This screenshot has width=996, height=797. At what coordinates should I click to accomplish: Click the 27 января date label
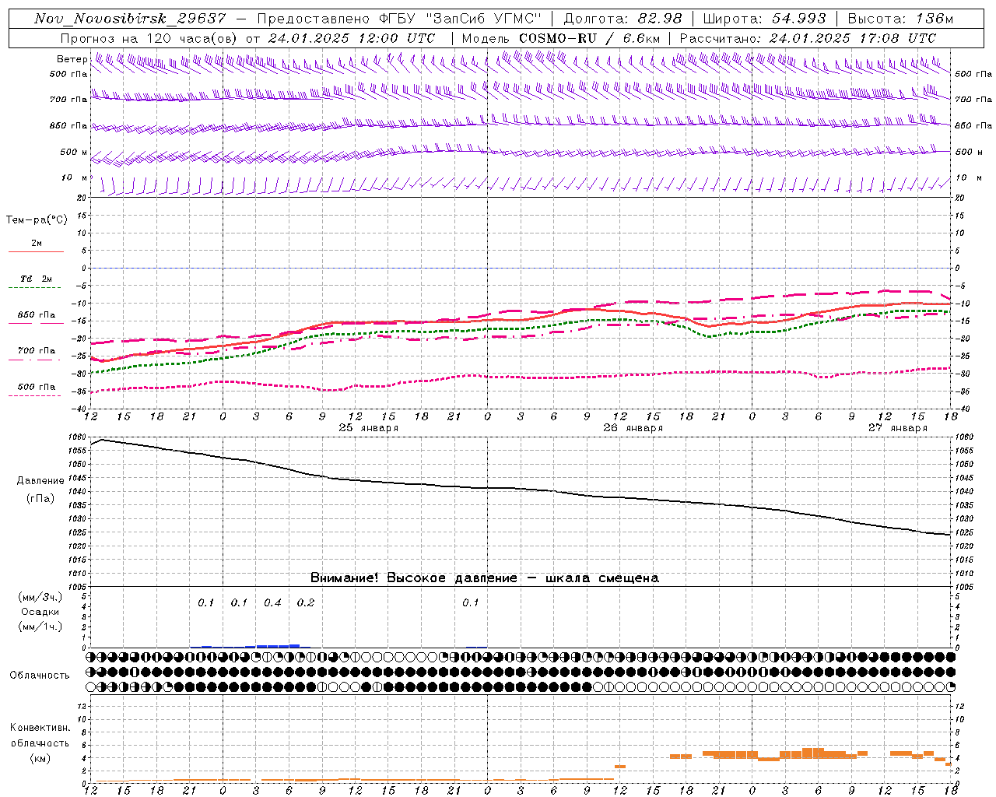pyautogui.click(x=898, y=427)
